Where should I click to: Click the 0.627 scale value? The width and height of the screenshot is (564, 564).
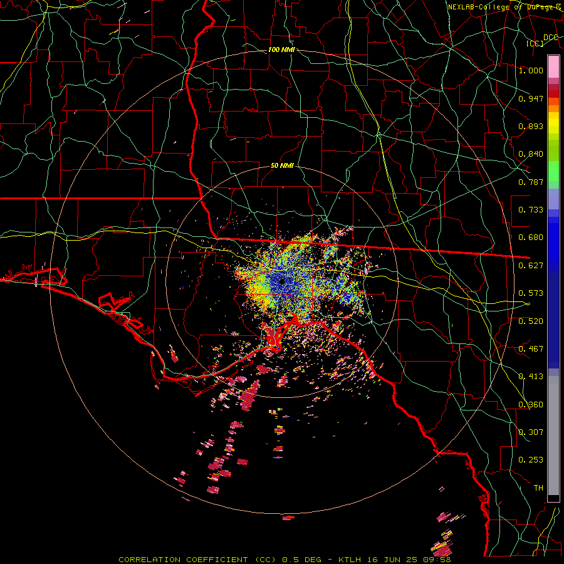tap(531, 266)
